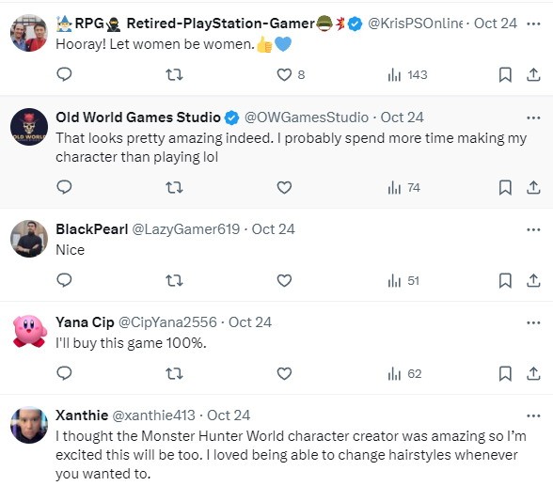
Task: Retweet BlackPearl's "Nice" tweet
Action: [x=174, y=280]
